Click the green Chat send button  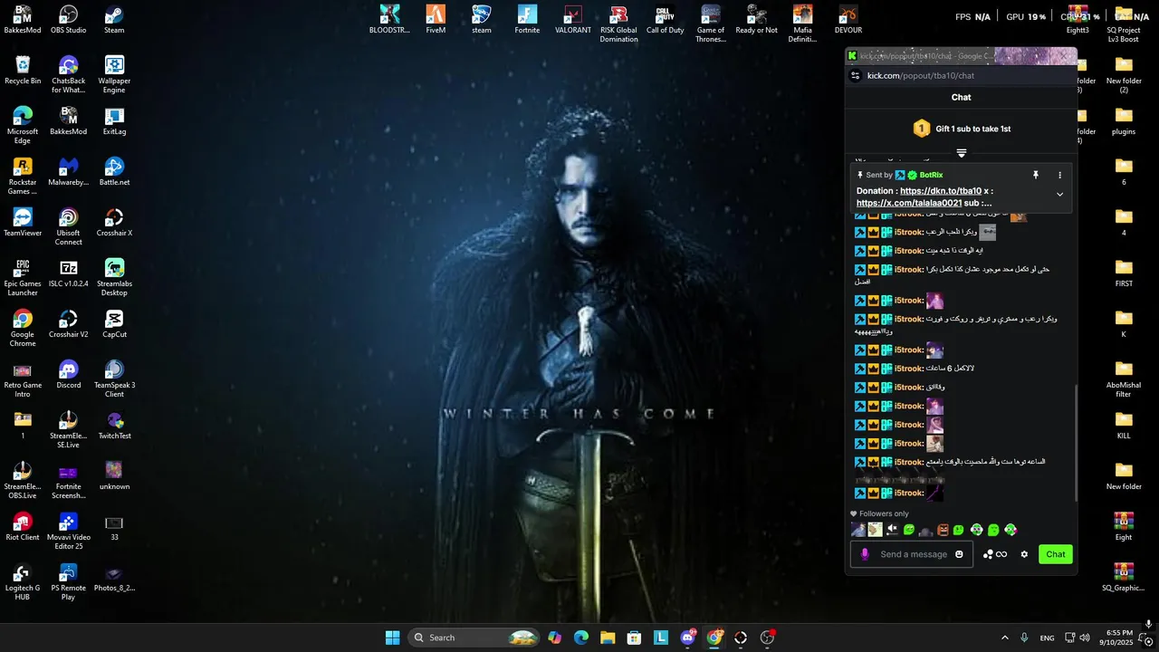1056,554
